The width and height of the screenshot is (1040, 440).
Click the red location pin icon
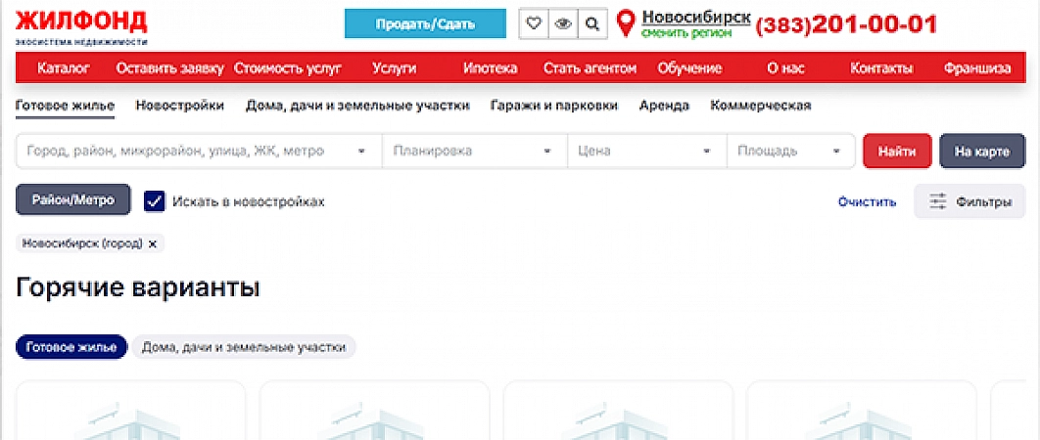(x=626, y=23)
